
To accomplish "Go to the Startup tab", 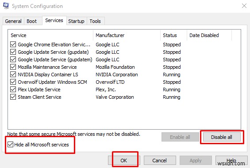I will (x=76, y=21).
